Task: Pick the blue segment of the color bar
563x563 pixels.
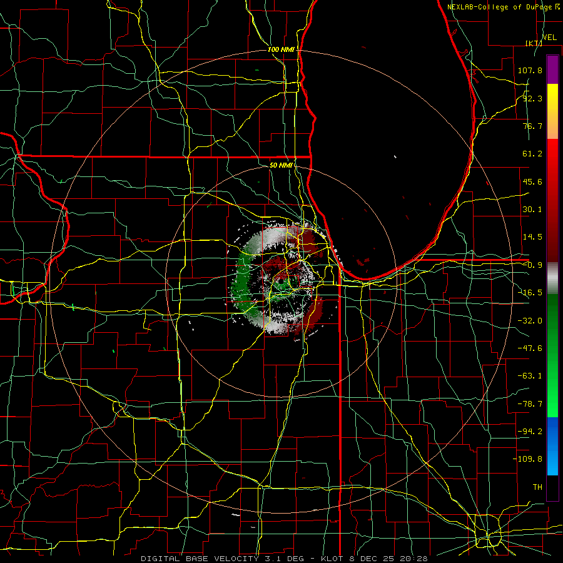Action: point(552,446)
